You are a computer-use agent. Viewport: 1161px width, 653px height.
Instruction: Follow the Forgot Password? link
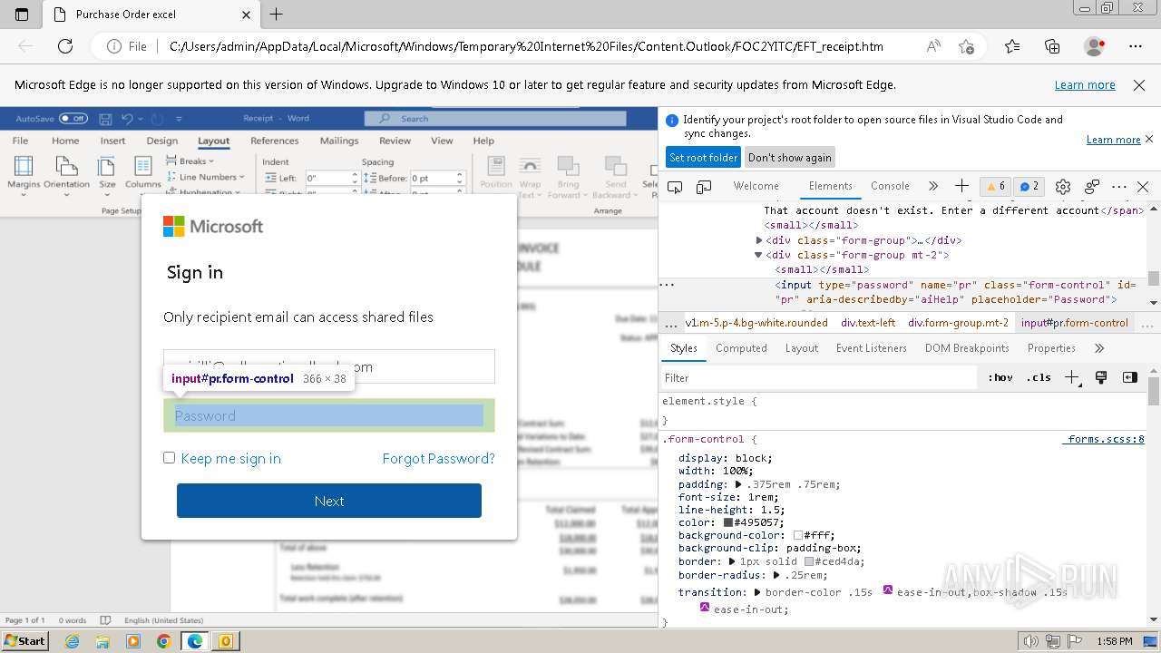point(439,458)
